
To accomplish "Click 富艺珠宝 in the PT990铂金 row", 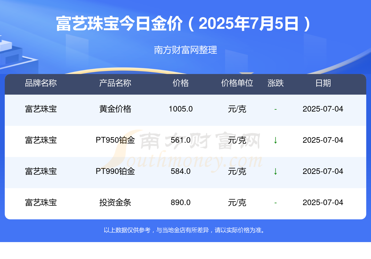I will [x=41, y=171].
